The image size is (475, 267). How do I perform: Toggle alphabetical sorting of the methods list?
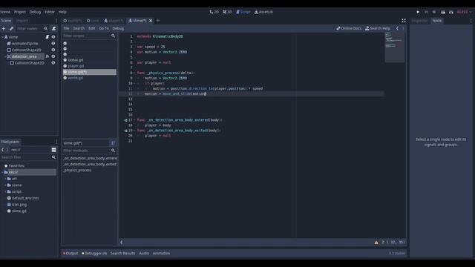point(113,143)
